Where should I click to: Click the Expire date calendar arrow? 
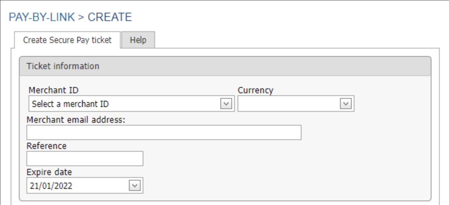click(134, 186)
